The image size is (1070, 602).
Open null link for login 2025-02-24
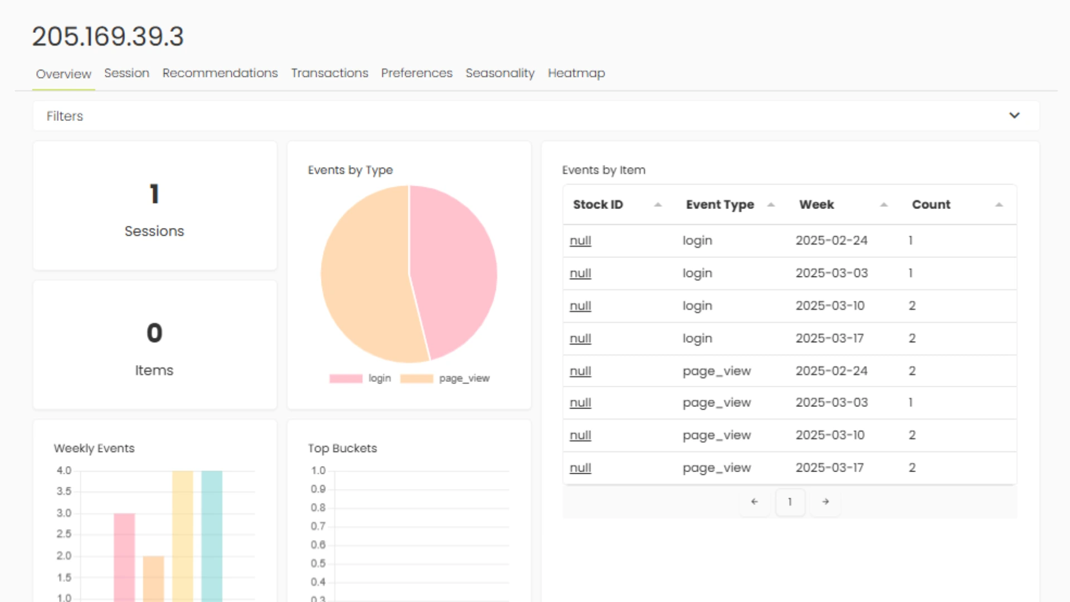click(x=580, y=241)
